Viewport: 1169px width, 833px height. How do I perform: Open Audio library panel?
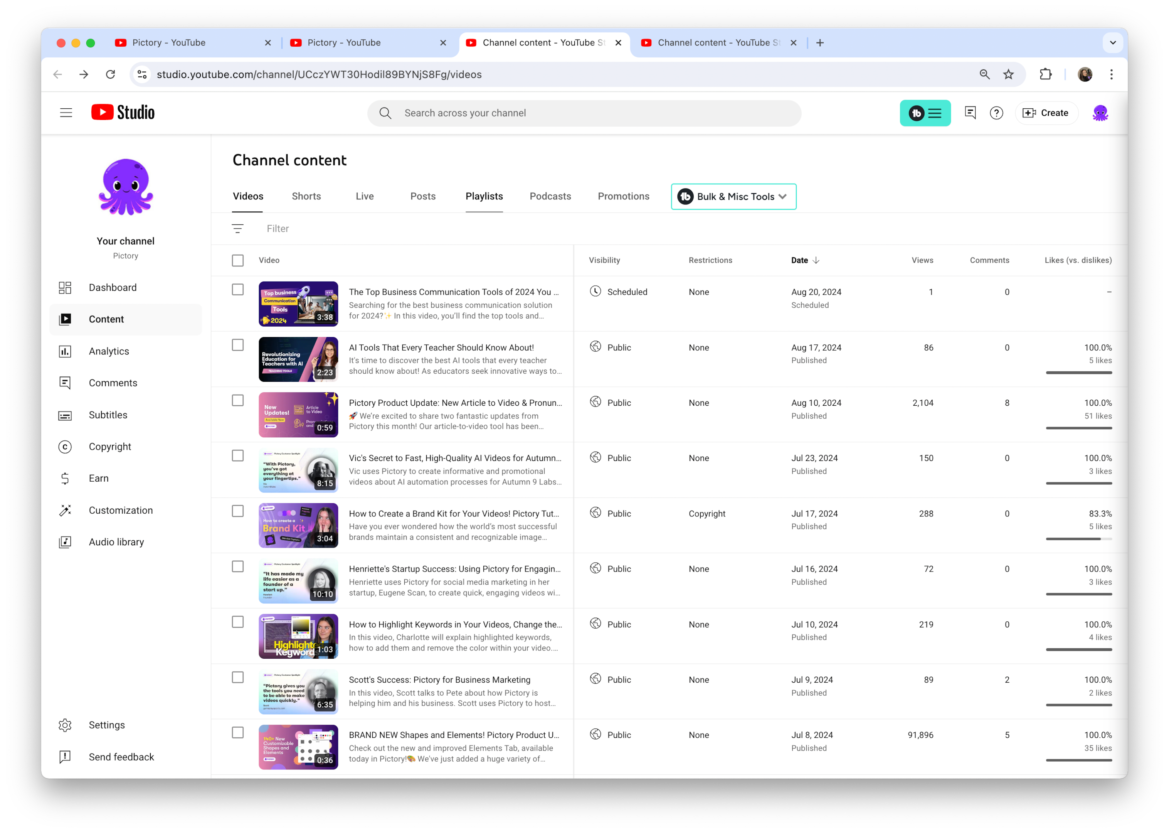point(115,542)
